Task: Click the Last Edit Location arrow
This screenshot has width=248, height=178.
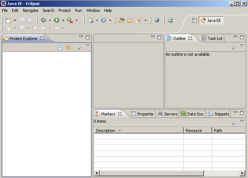Action: point(35,28)
